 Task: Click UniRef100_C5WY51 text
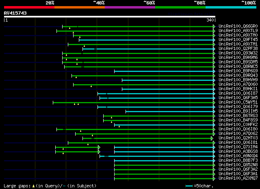tap(238, 102)
